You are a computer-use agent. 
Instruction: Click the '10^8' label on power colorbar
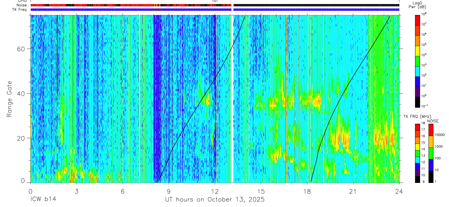(424, 14)
